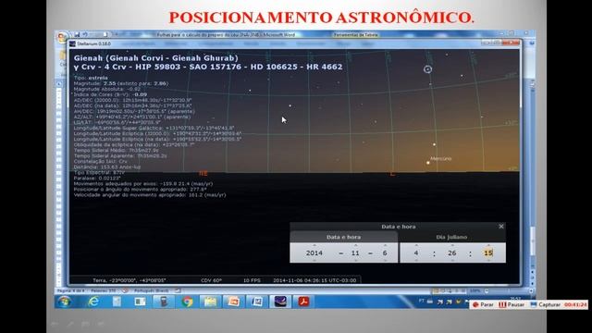Viewport: 592px width, 333px height.
Task: Click the '2014-11-06 04:26:15 UTC-03:00' status text
Action: 314,280
